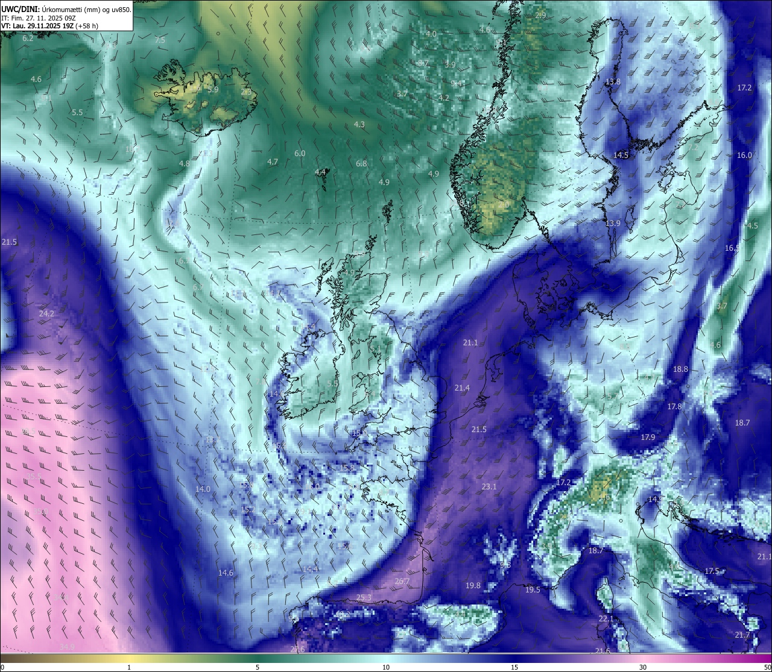
Task: Click the 4.4 value by the Faroe Islands
Action: [320, 172]
